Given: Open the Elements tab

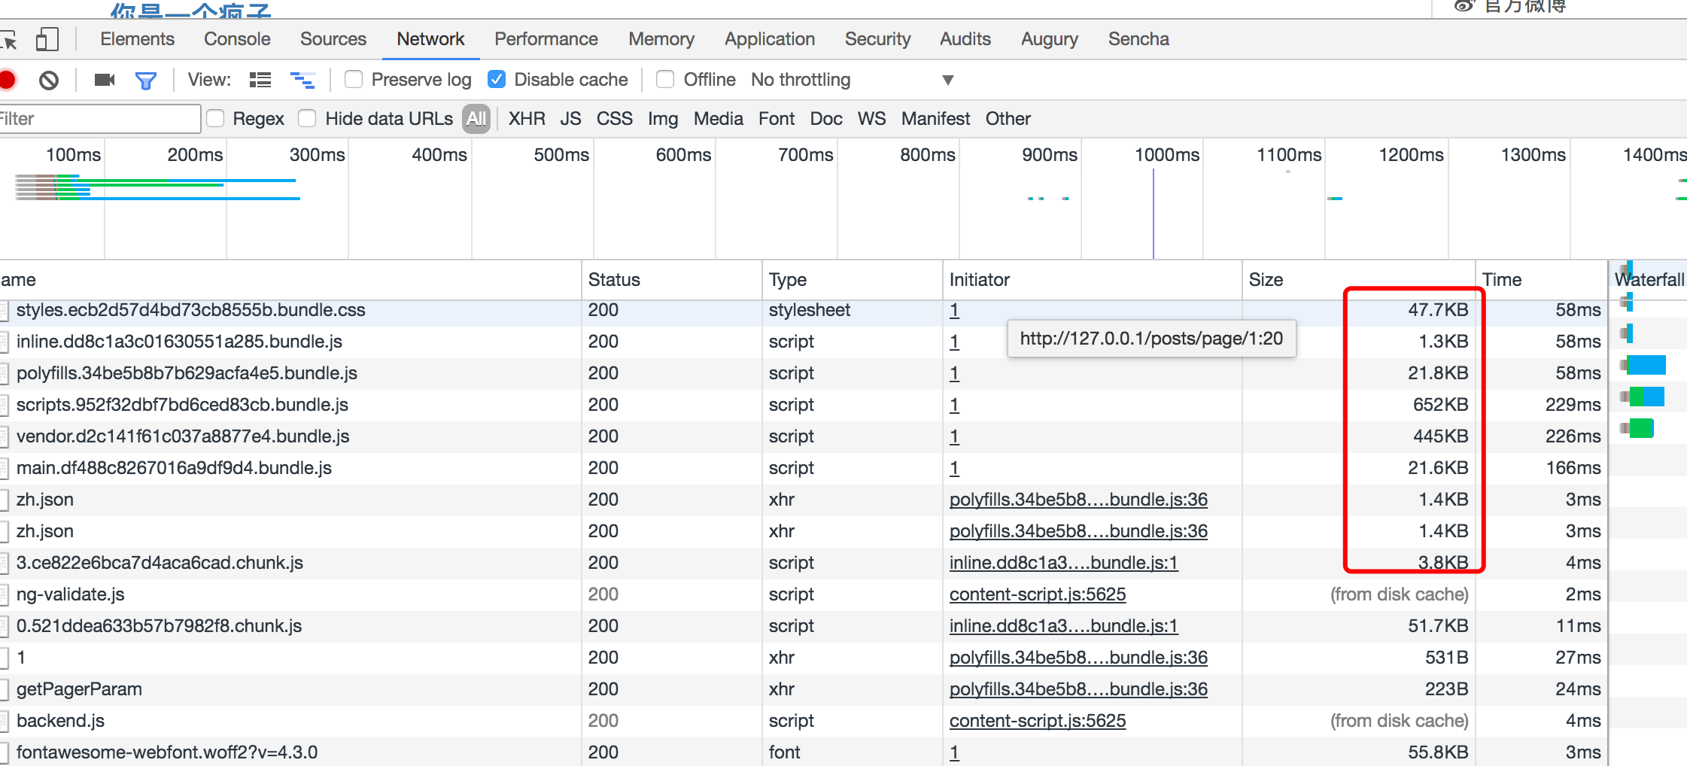Looking at the screenshot, I should coord(138,39).
